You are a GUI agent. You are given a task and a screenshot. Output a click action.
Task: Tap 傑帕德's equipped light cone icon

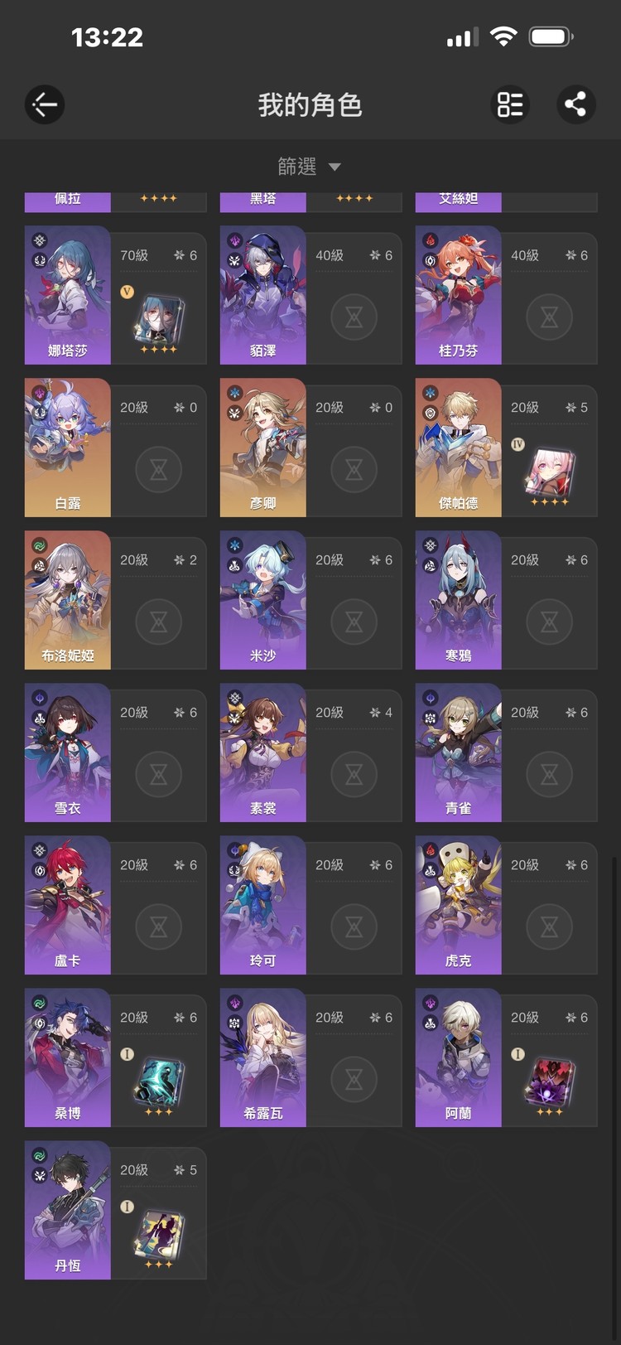(x=550, y=475)
